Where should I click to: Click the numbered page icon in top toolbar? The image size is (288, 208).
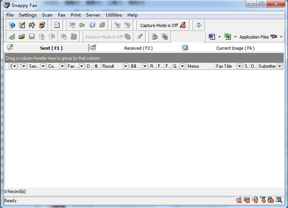pyautogui.click(x=57, y=25)
